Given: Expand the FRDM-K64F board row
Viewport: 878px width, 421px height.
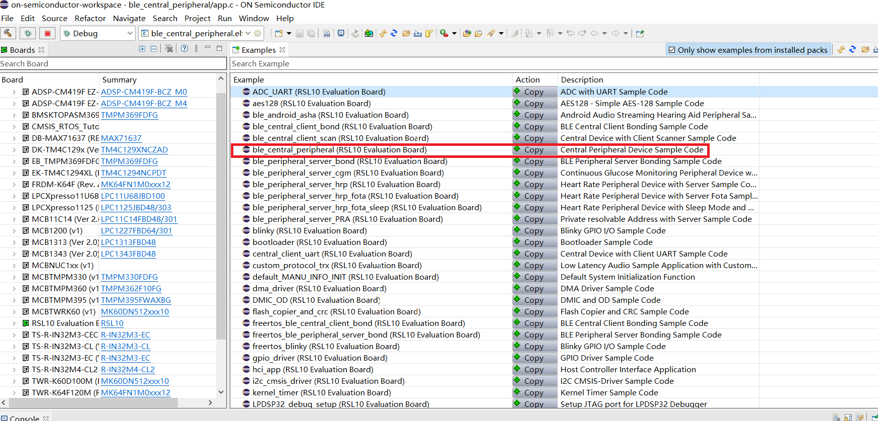Looking at the screenshot, I should [14, 185].
